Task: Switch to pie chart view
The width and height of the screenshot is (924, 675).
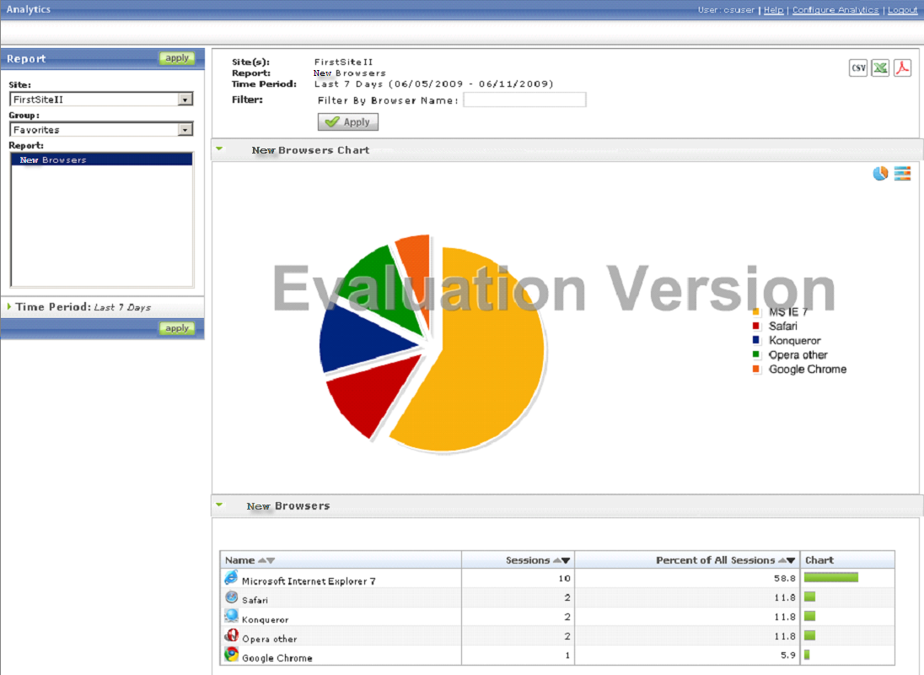Action: coord(880,173)
